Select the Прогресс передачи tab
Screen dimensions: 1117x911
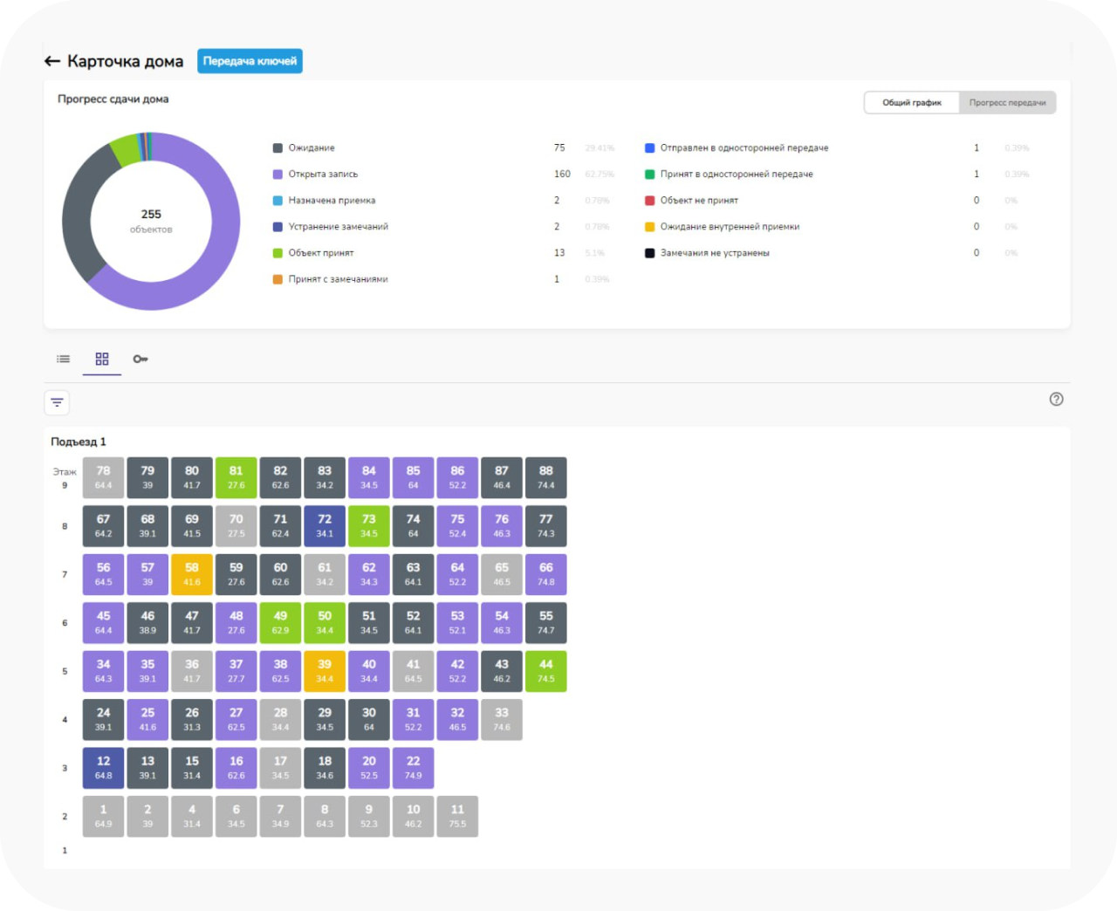point(1007,103)
